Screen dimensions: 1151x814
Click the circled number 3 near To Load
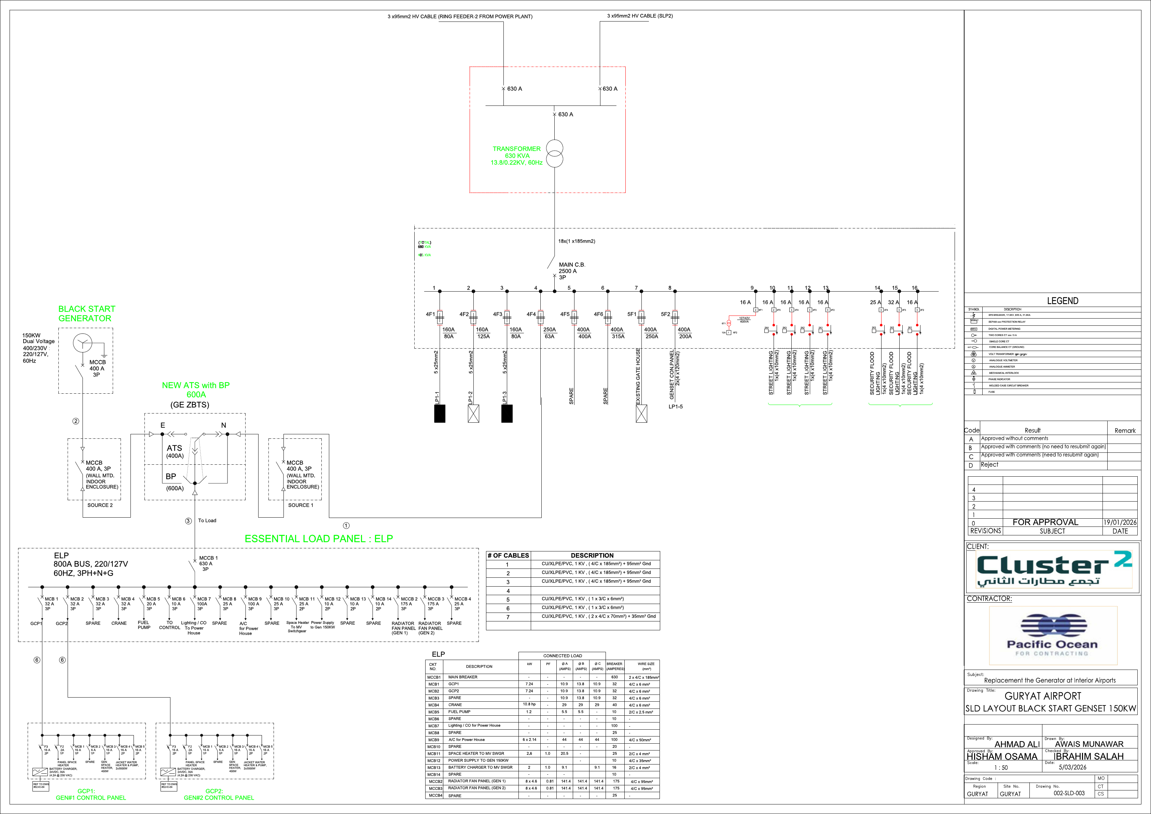tap(188, 521)
